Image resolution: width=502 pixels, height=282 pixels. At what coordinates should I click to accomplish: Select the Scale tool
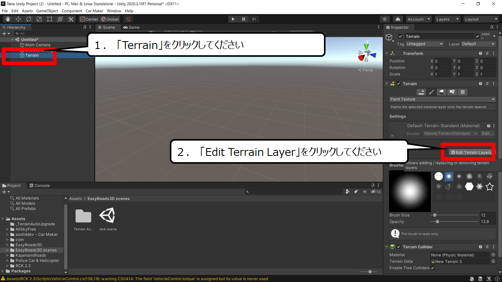[x=39, y=19]
